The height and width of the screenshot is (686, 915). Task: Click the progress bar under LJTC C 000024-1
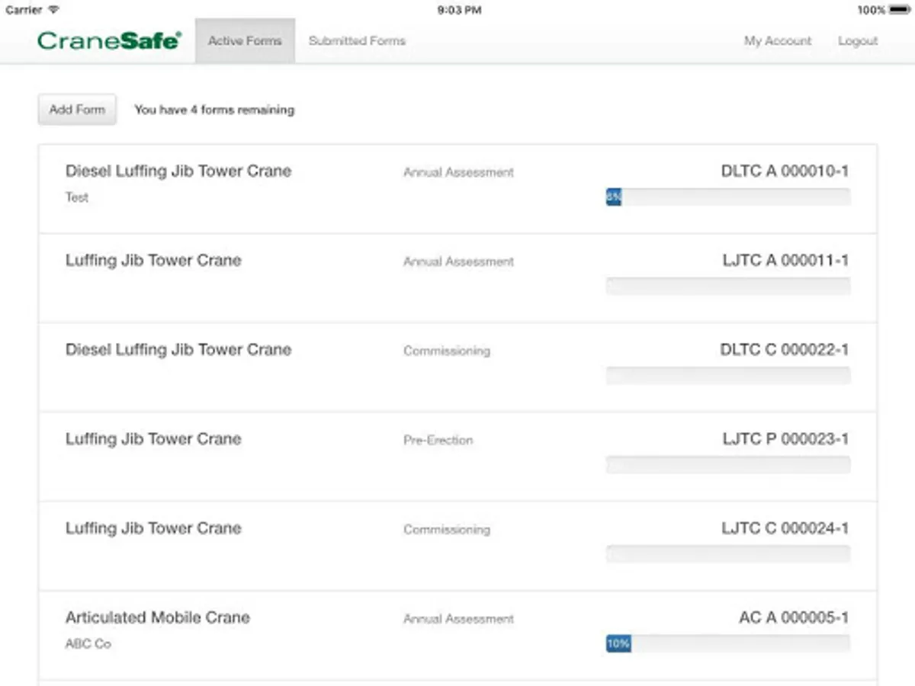click(727, 554)
